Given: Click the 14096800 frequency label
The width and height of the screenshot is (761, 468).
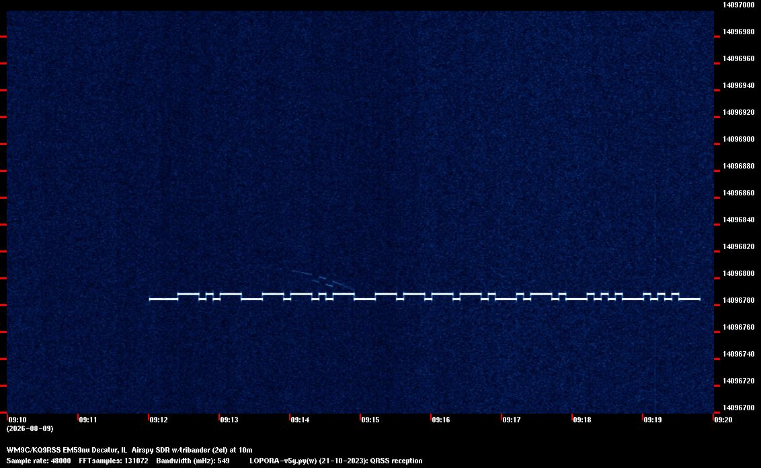Looking at the screenshot, I should [x=739, y=273].
